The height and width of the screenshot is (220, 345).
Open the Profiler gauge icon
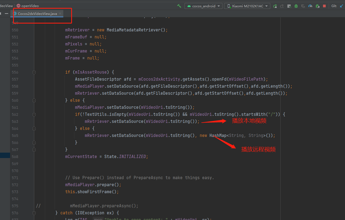(x=310, y=6)
